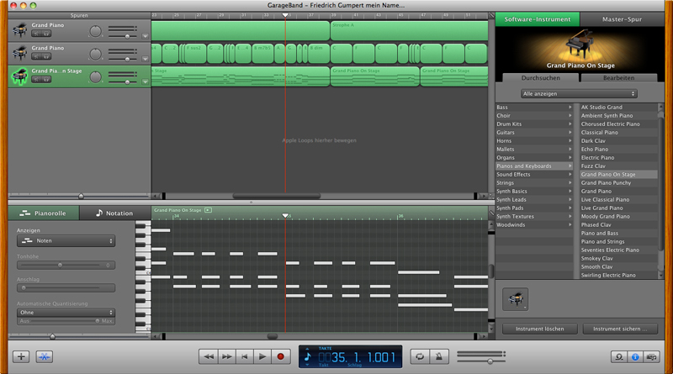Image resolution: width=673 pixels, height=374 pixels.
Task: Open the Anzeigen Noten popup menu
Action: tap(66, 240)
